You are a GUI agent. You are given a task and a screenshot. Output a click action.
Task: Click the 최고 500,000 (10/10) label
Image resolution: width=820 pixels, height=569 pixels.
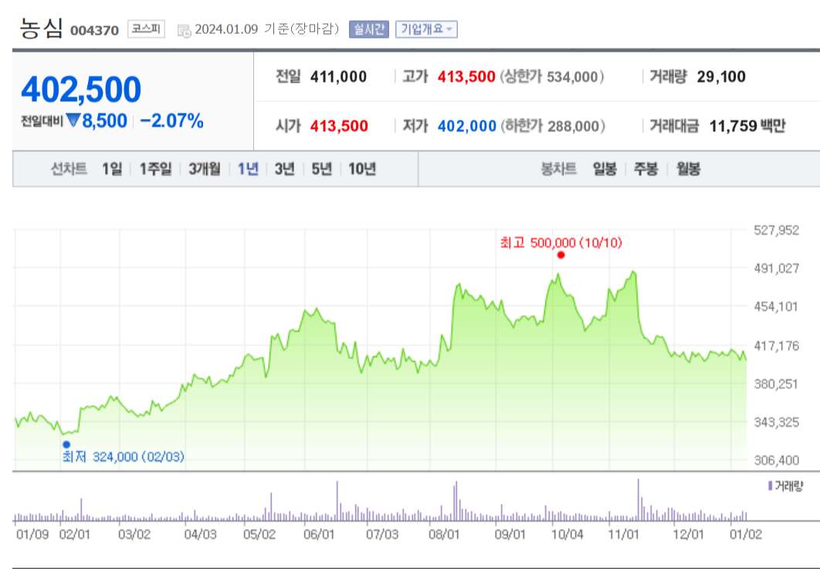point(561,242)
